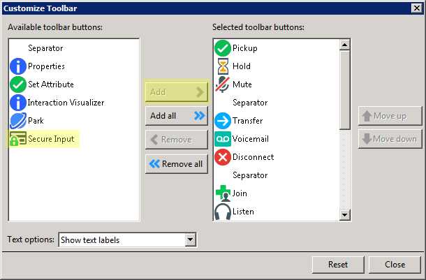This screenshot has height=280, width=426.
Task: Select the green Join icon
Action: (x=223, y=193)
